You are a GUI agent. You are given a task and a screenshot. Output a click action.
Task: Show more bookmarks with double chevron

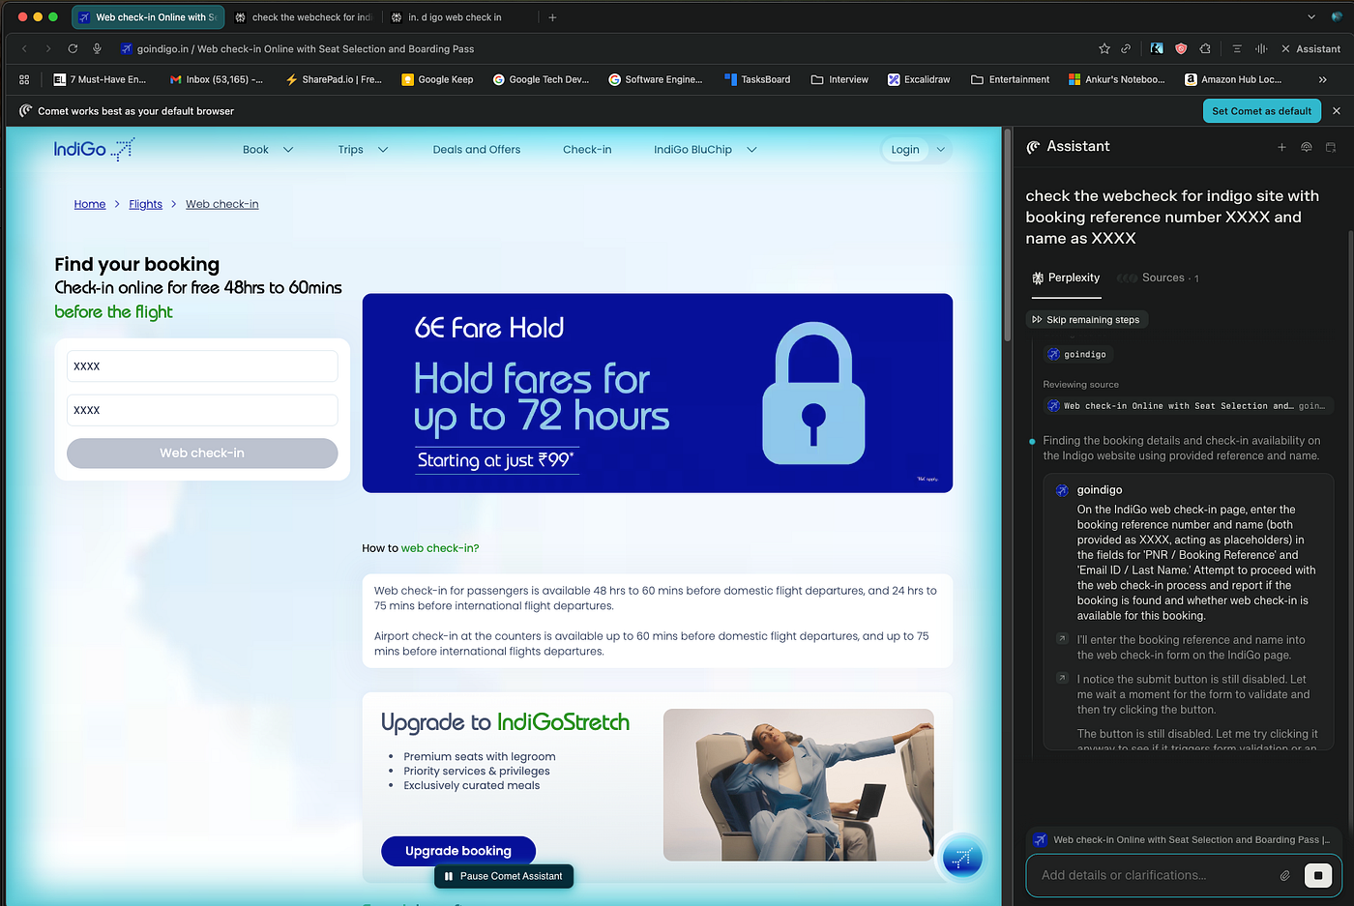coord(1322,79)
